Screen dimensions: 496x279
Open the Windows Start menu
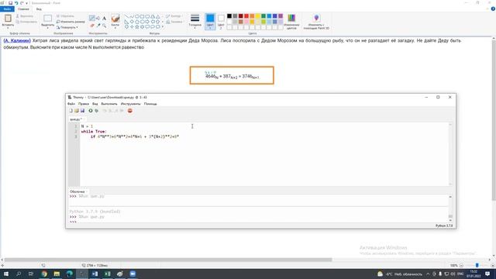6,274
